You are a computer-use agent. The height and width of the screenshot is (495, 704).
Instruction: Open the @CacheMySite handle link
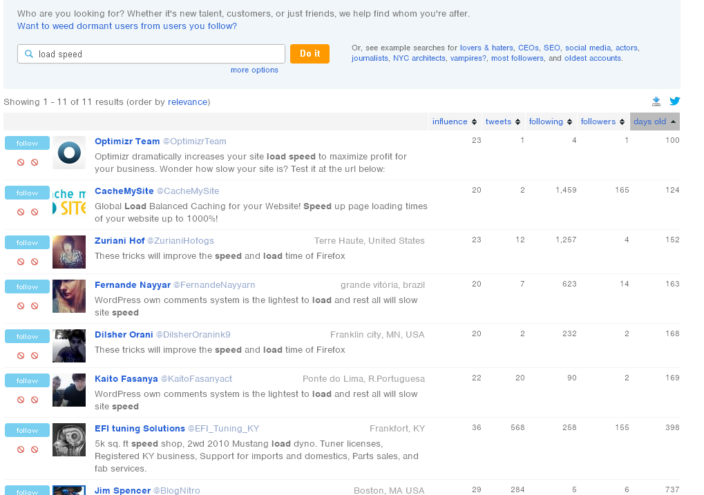coord(188,191)
